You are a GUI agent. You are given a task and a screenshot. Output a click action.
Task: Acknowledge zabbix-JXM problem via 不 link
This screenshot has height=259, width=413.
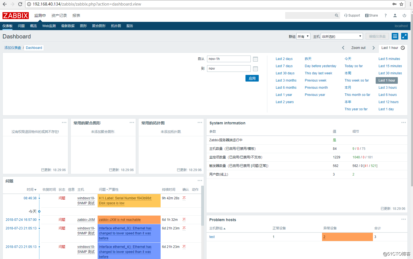click(184, 220)
